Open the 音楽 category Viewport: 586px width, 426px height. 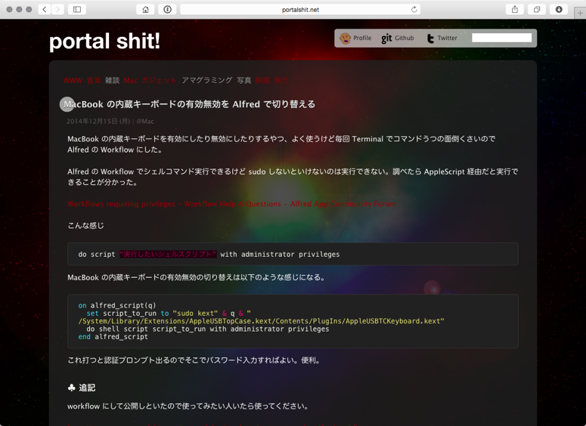[94, 80]
